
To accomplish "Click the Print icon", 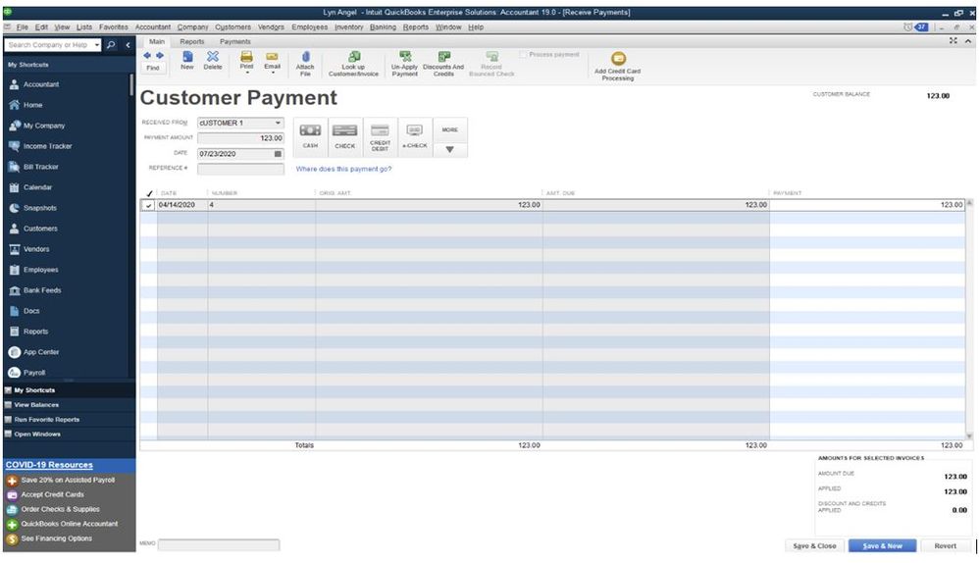I will point(246,57).
